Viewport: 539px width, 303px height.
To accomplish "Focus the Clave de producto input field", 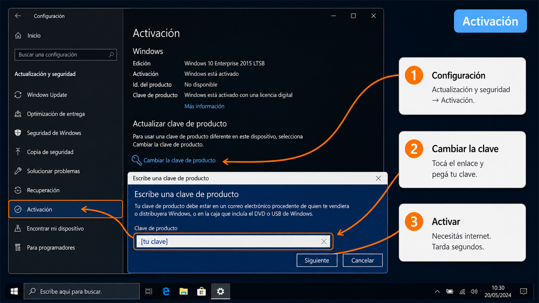I will click(x=233, y=241).
